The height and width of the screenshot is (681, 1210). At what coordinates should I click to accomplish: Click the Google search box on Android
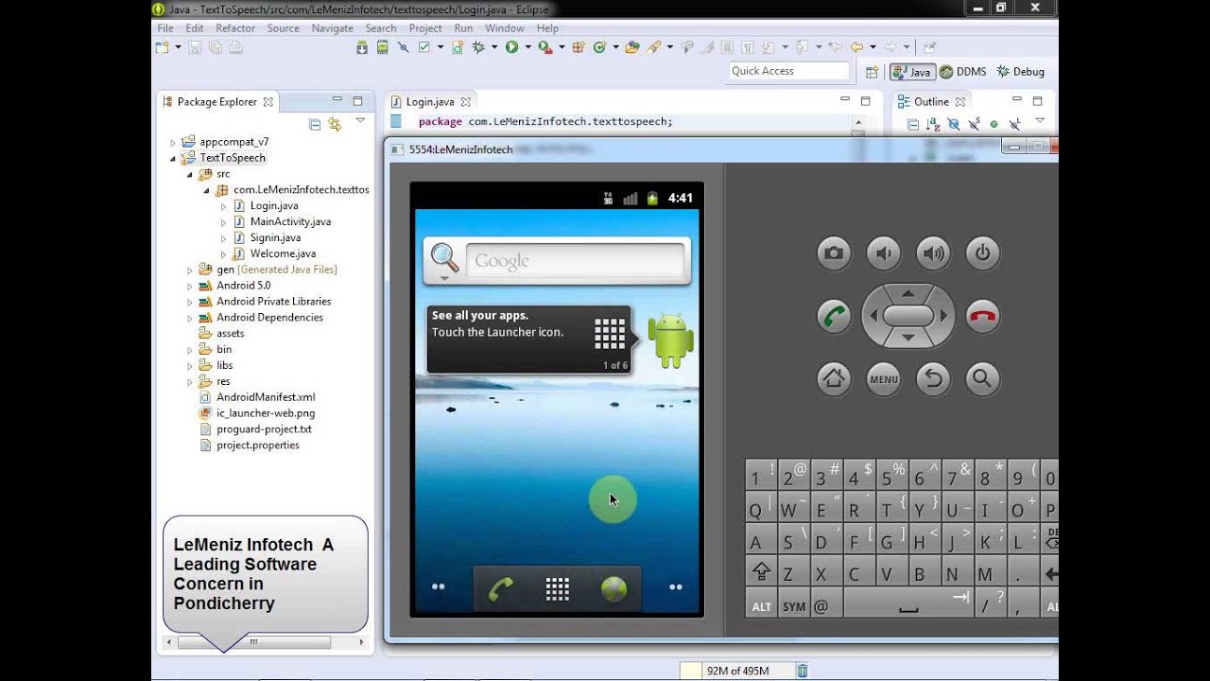pyautogui.click(x=575, y=261)
